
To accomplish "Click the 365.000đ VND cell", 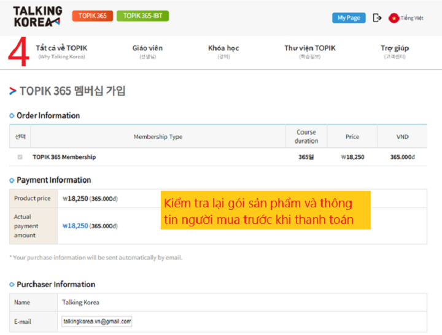I will pos(402,157).
